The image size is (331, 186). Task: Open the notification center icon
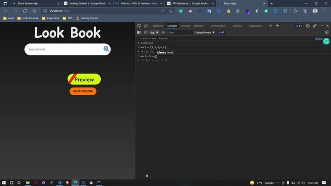coord(324,182)
